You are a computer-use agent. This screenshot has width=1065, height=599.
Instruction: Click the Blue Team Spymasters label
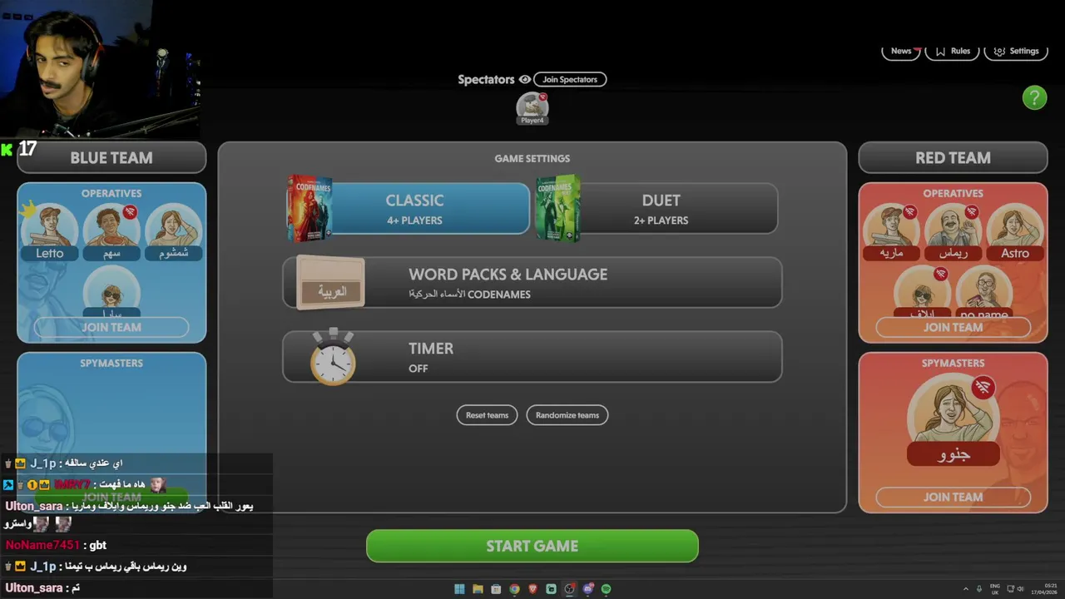111,363
